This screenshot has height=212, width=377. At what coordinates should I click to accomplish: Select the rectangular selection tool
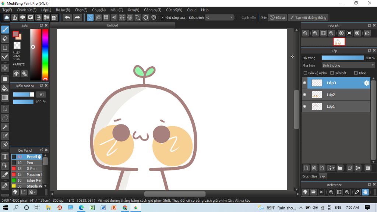point(5,109)
